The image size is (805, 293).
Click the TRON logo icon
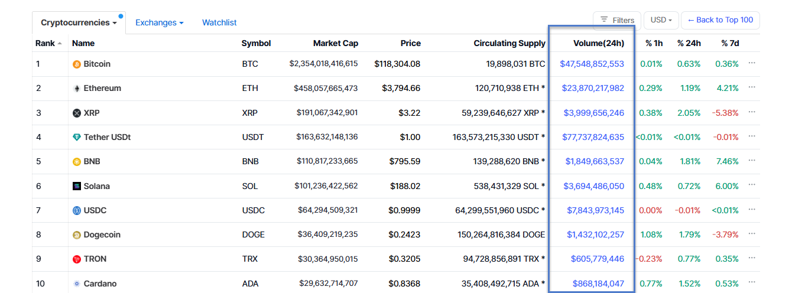(76, 259)
